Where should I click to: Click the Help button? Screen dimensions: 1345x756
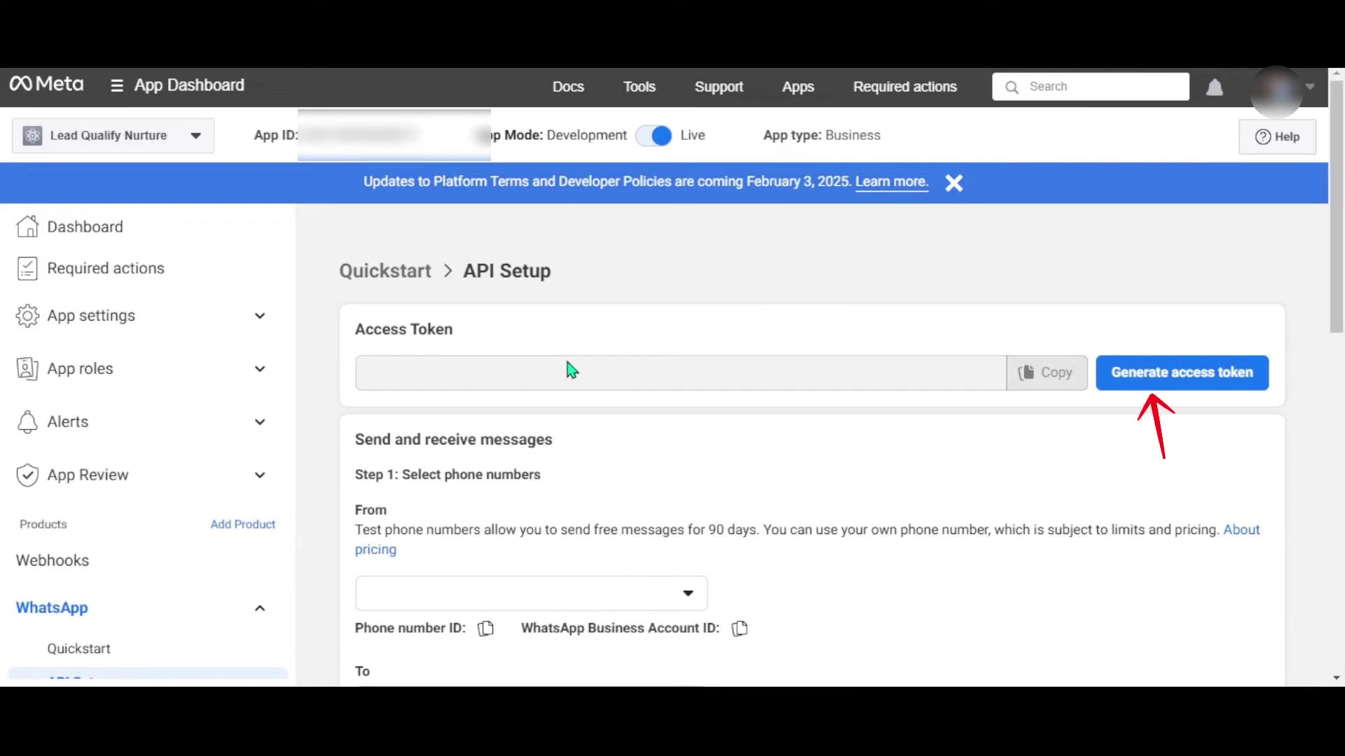click(x=1277, y=137)
